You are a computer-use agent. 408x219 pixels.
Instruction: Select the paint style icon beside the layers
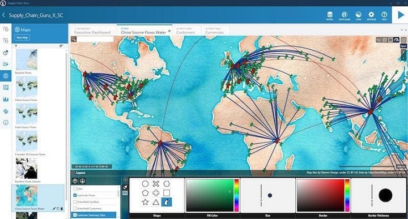[125, 187]
